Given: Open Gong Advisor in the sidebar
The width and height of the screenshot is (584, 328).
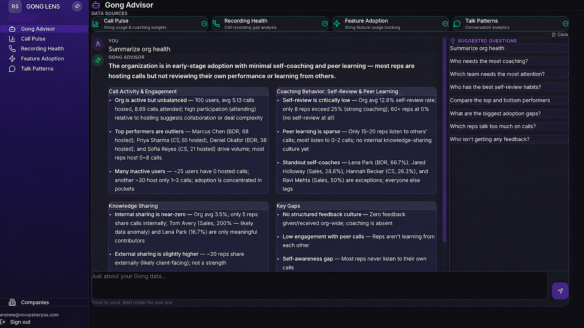Looking at the screenshot, I should [x=44, y=29].
